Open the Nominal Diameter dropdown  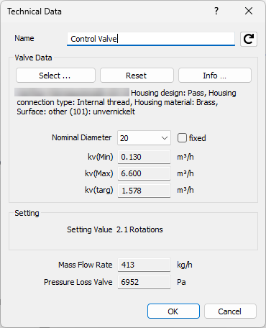coord(144,138)
